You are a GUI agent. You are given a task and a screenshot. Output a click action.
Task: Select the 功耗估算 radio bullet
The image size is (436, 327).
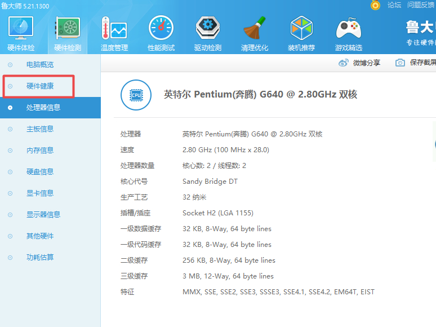(10, 258)
